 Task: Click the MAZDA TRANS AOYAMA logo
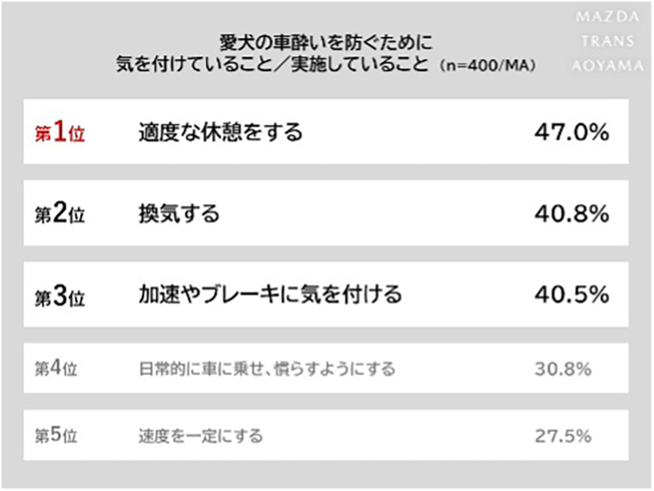pyautogui.click(x=602, y=40)
